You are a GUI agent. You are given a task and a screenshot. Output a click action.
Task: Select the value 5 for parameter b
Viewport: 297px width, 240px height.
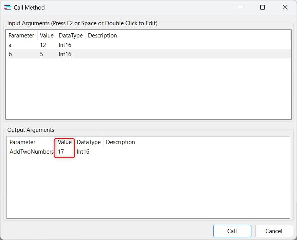pyautogui.click(x=41, y=54)
